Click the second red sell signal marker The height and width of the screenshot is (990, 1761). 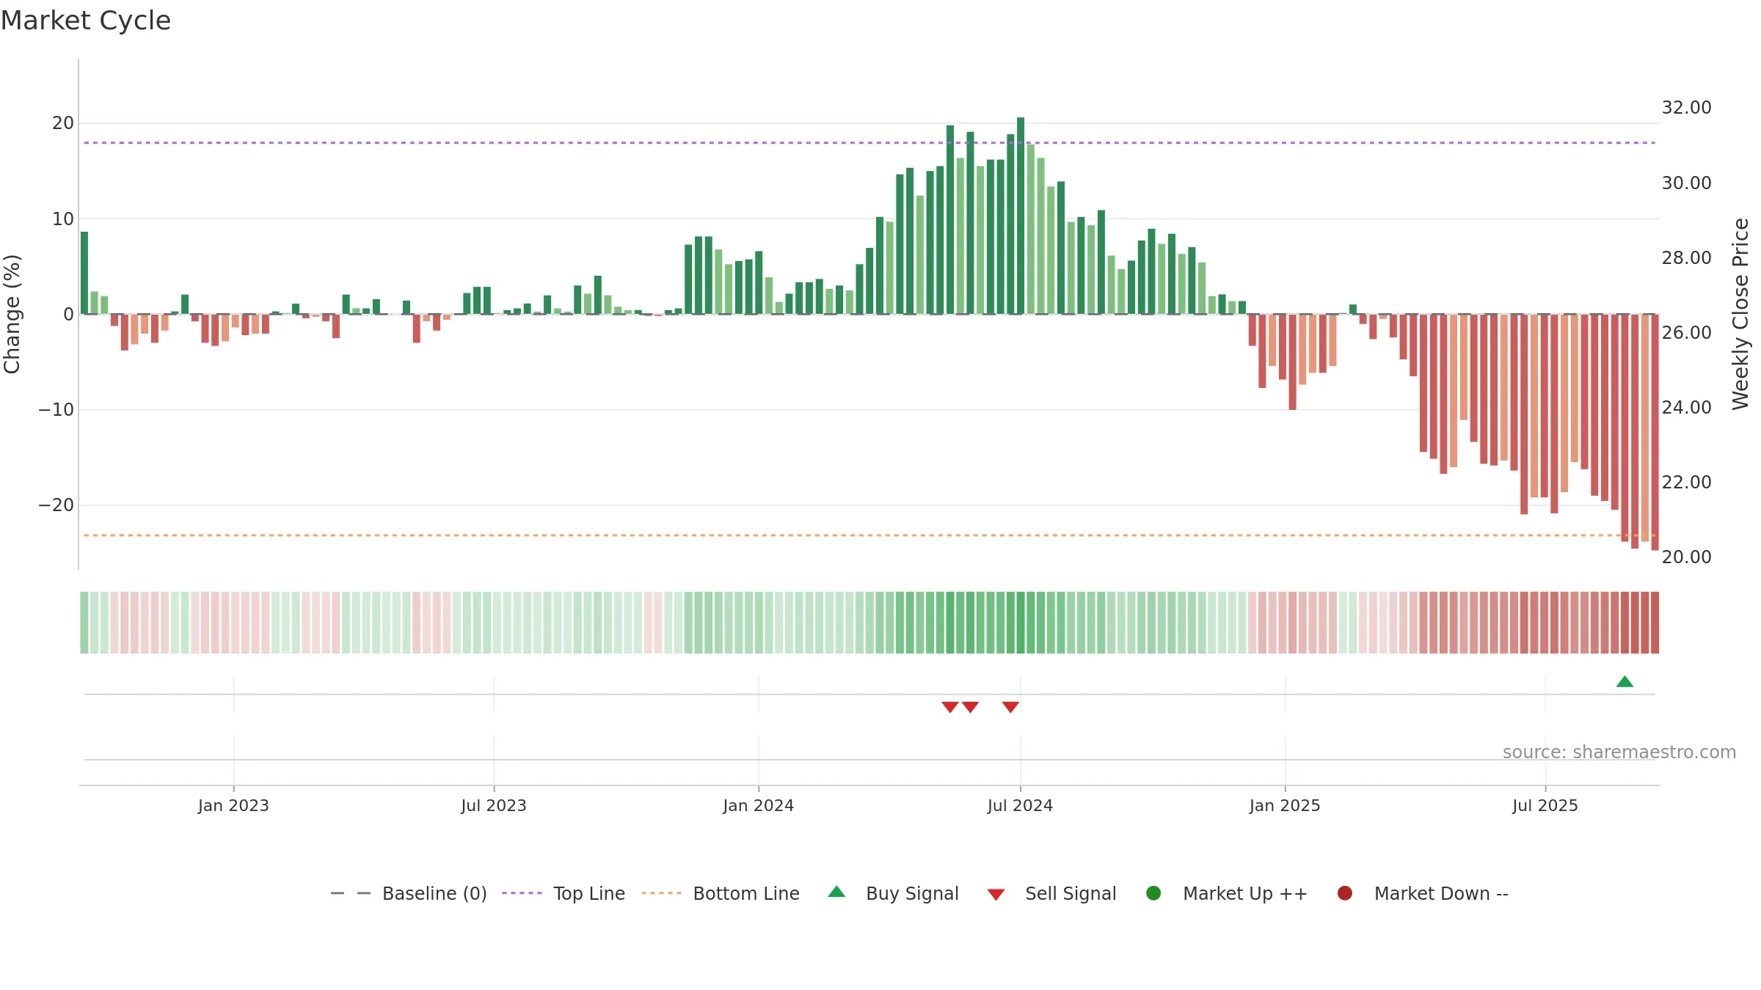(970, 707)
